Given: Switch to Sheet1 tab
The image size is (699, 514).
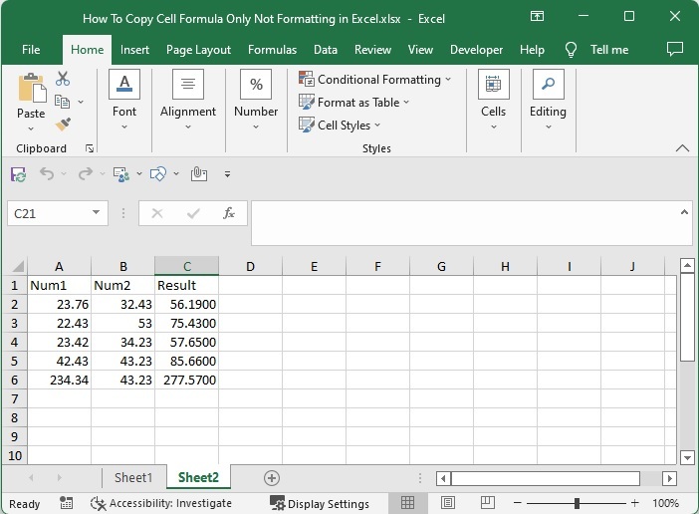Looking at the screenshot, I should pyautogui.click(x=133, y=478).
